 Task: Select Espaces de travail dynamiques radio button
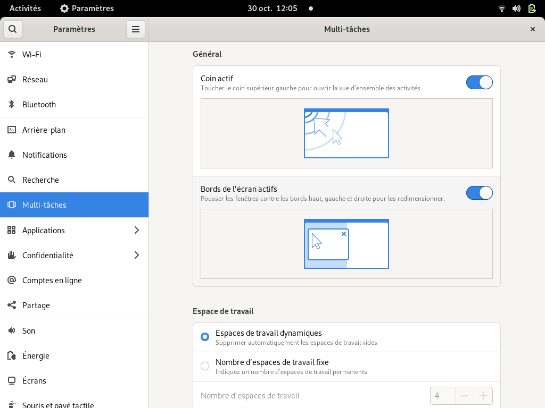click(x=205, y=337)
